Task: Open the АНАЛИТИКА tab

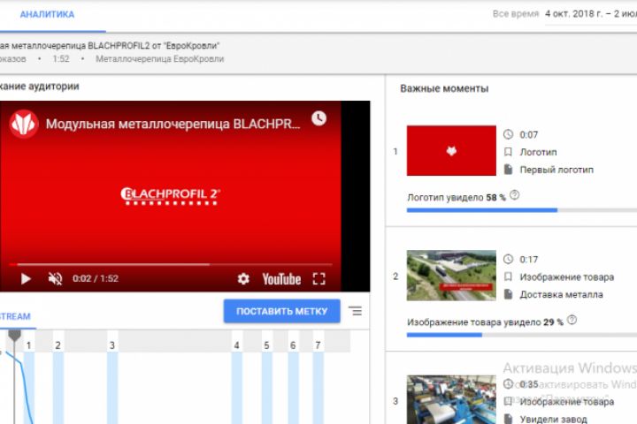Action: pos(47,15)
